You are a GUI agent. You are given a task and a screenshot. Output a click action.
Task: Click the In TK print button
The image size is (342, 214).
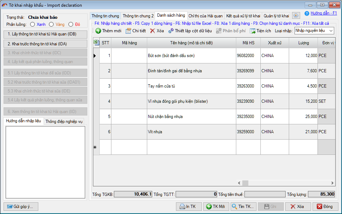point(188,207)
